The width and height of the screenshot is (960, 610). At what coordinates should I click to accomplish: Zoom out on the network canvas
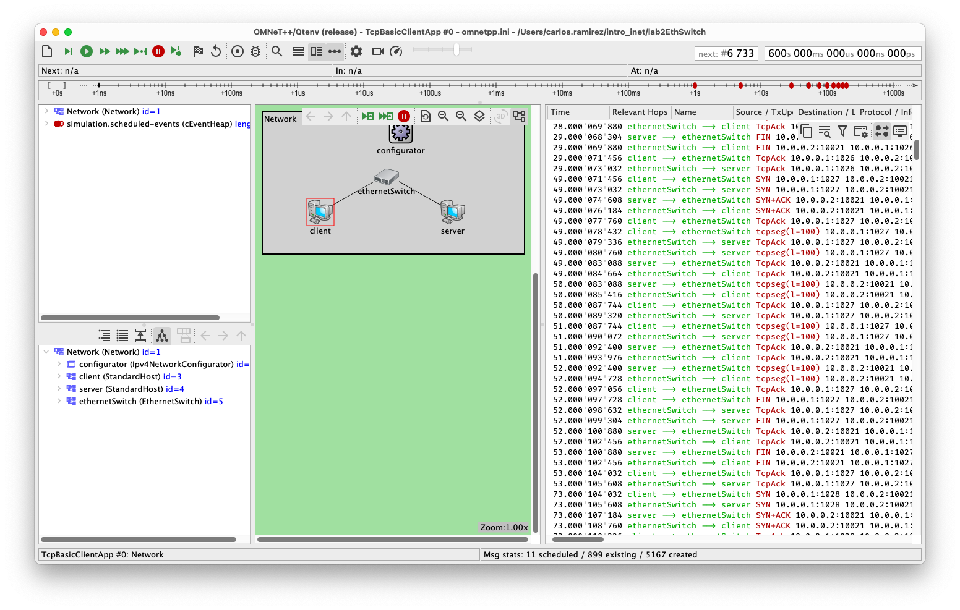461,116
